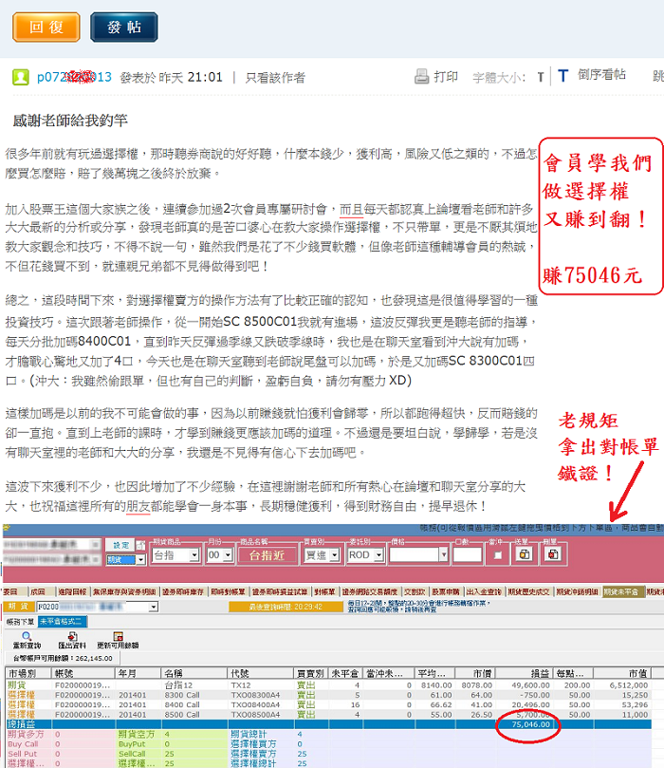Click the 倒序看帖 link
The height and width of the screenshot is (768, 664).
(601, 74)
